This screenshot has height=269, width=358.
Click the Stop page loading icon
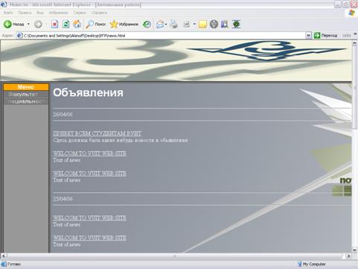(x=54, y=24)
